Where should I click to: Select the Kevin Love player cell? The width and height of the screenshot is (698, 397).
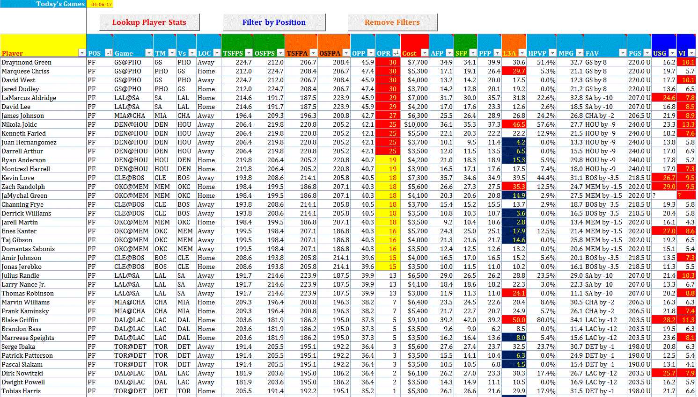click(x=43, y=178)
